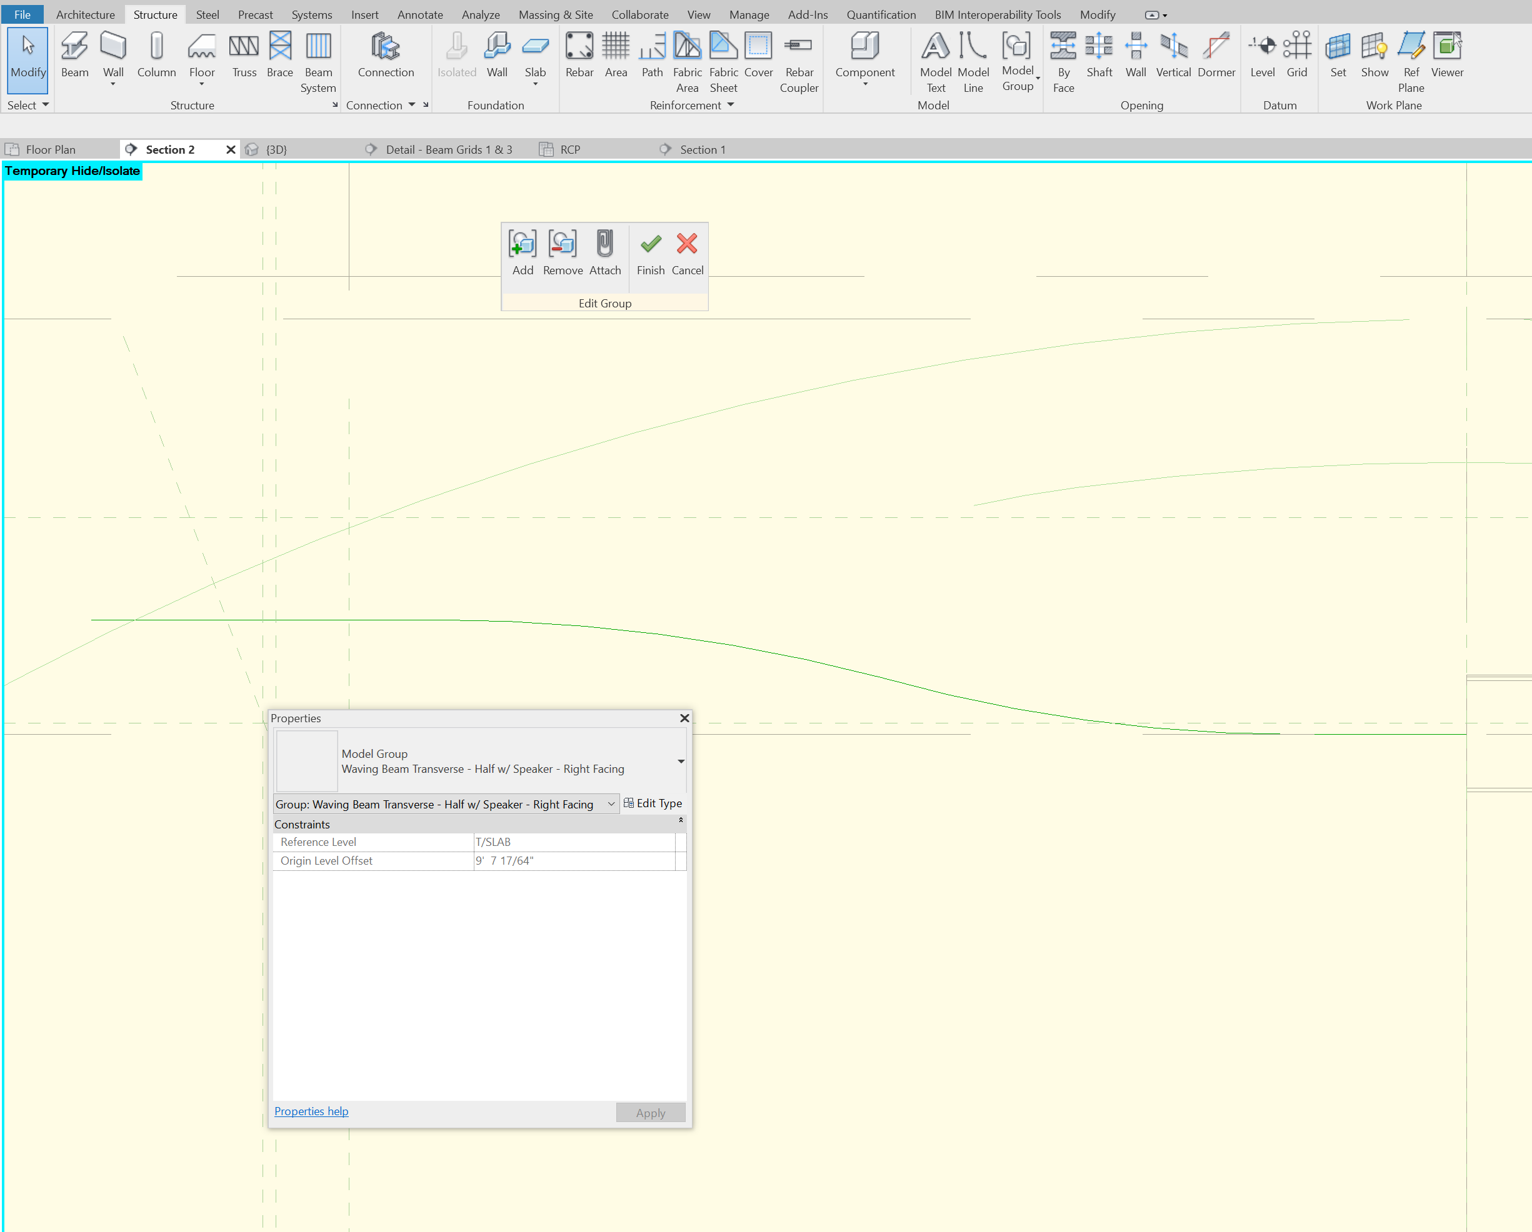
Task: Select the Rebar tool
Action: (579, 57)
